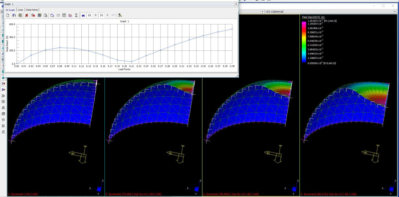Click the 600.0 y-axis tick label
The image size is (399, 197).
[12, 24]
